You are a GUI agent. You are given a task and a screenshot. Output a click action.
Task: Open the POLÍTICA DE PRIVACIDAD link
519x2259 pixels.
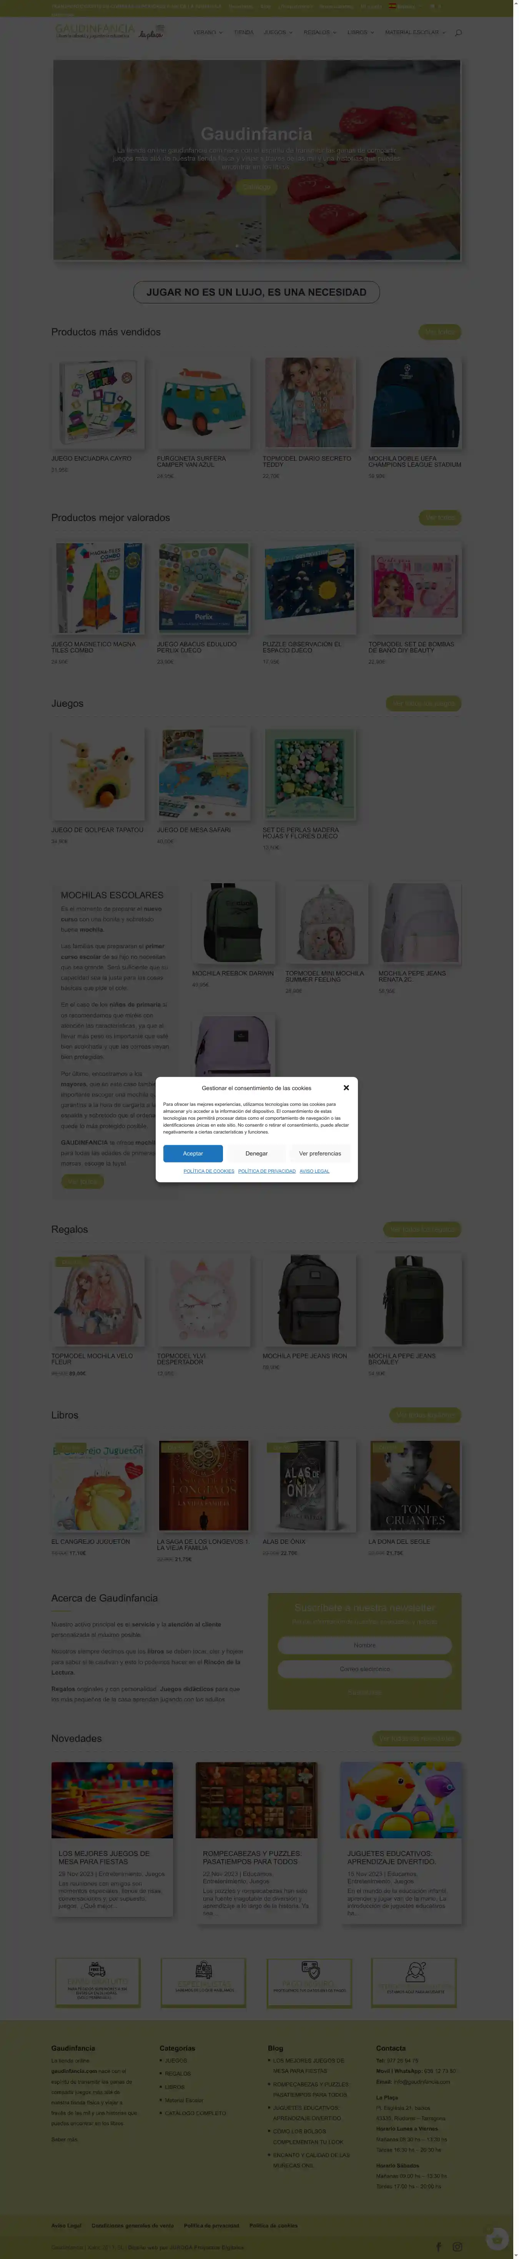tap(266, 1171)
